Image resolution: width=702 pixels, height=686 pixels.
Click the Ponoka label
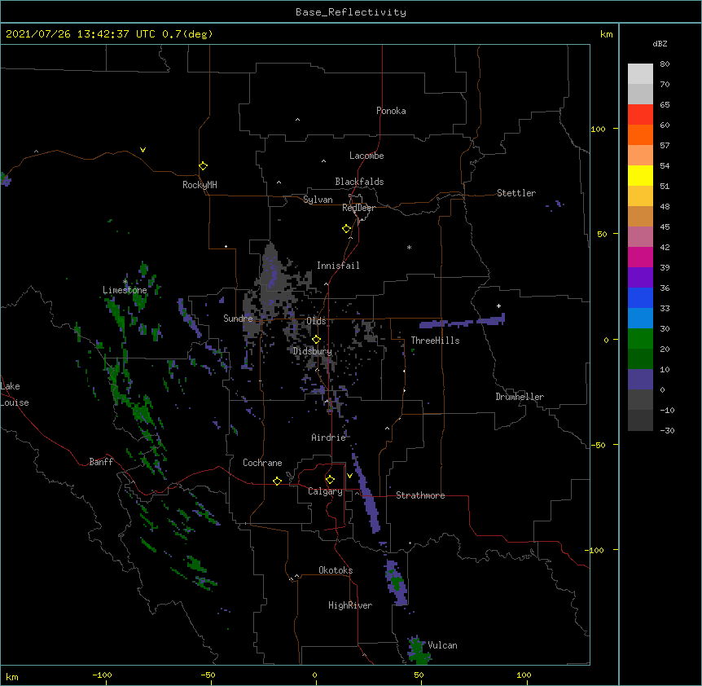(x=391, y=111)
